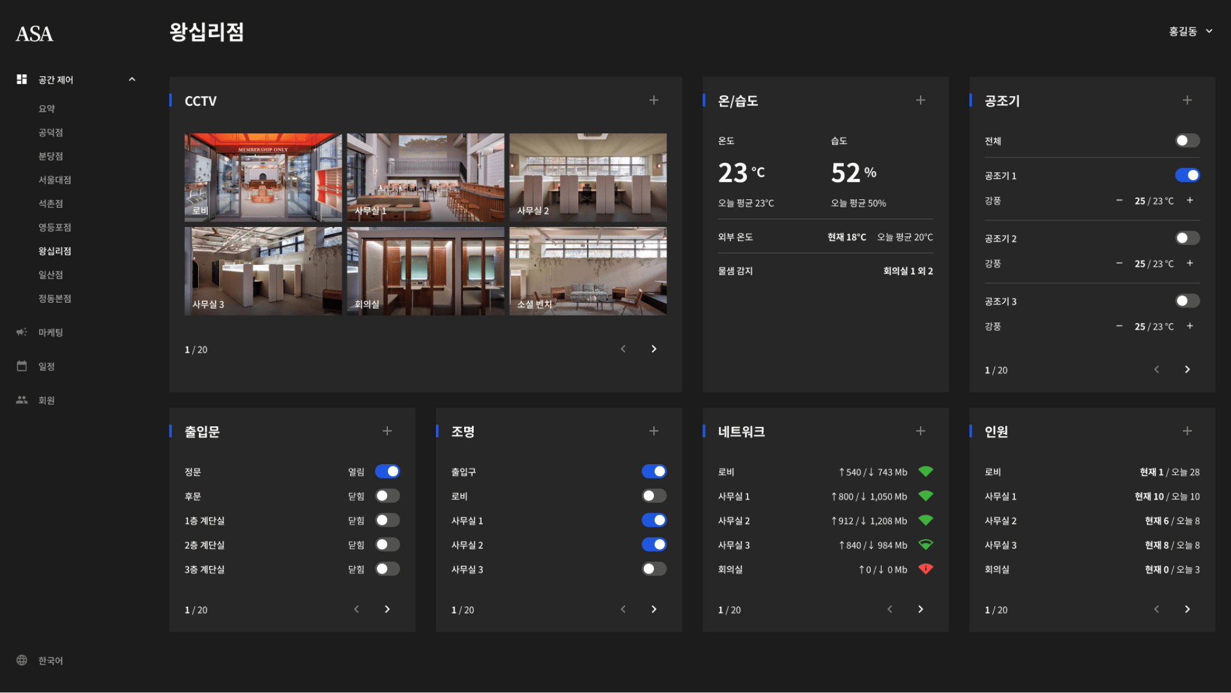Image resolution: width=1231 pixels, height=693 pixels.
Task: Toggle 출입구 lighting switch
Action: [654, 471]
